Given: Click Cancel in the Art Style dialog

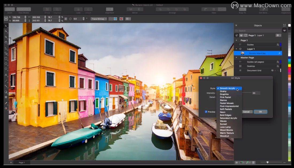Looking at the screenshot, I should [x=246, y=112].
